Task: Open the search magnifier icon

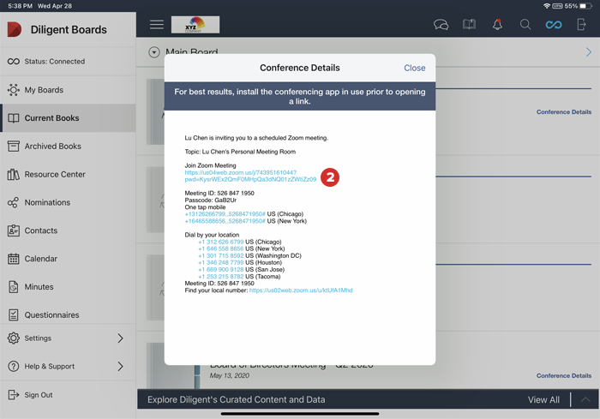Action: pyautogui.click(x=525, y=25)
